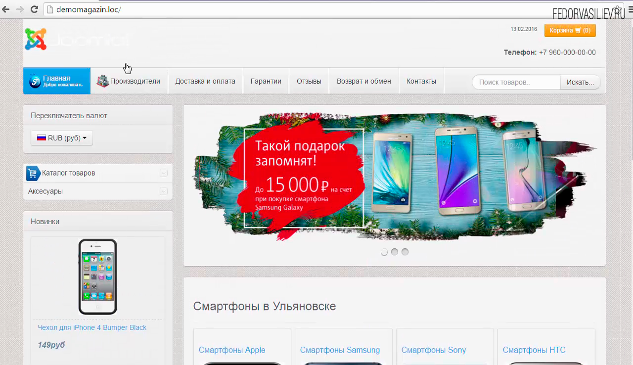
Task: Click the Искать search button
Action: pos(581,82)
